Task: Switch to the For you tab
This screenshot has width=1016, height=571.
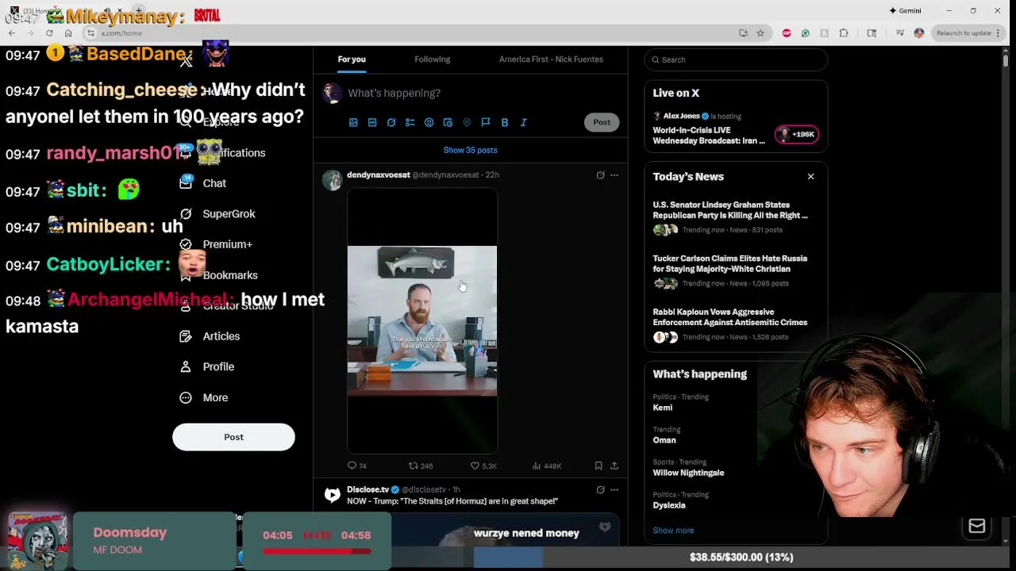Action: tap(352, 59)
